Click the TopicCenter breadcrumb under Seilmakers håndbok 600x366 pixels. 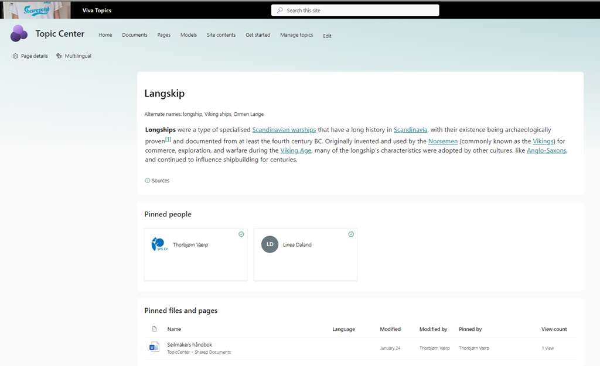point(178,353)
